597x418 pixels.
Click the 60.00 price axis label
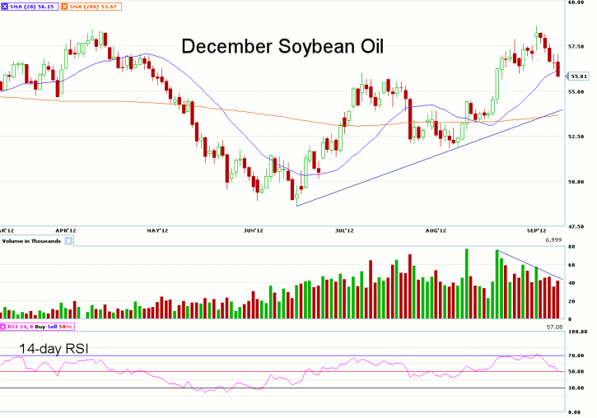click(578, 2)
